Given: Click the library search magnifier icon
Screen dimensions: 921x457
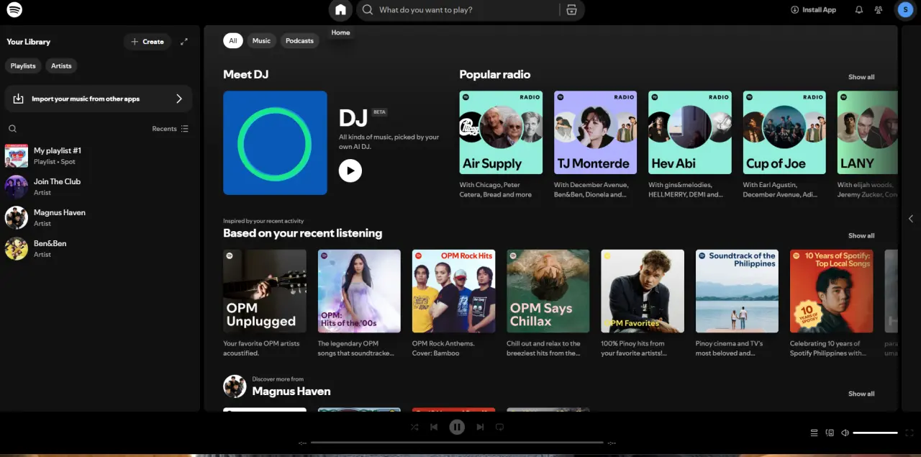Looking at the screenshot, I should (x=12, y=129).
